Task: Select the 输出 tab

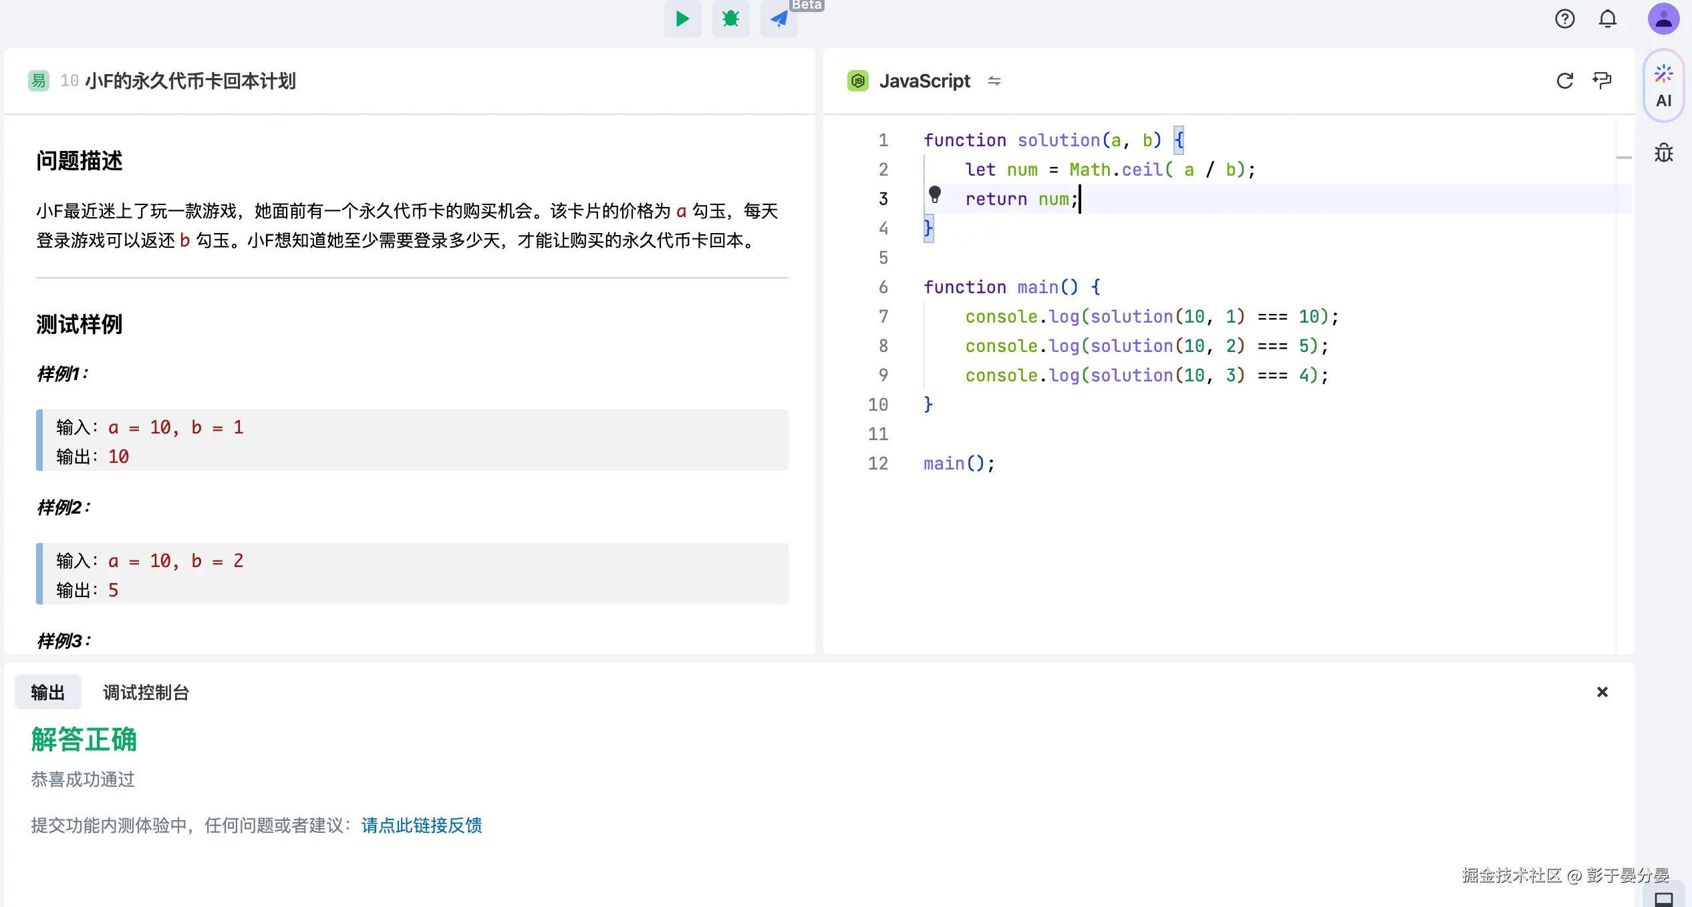Action: coord(48,692)
